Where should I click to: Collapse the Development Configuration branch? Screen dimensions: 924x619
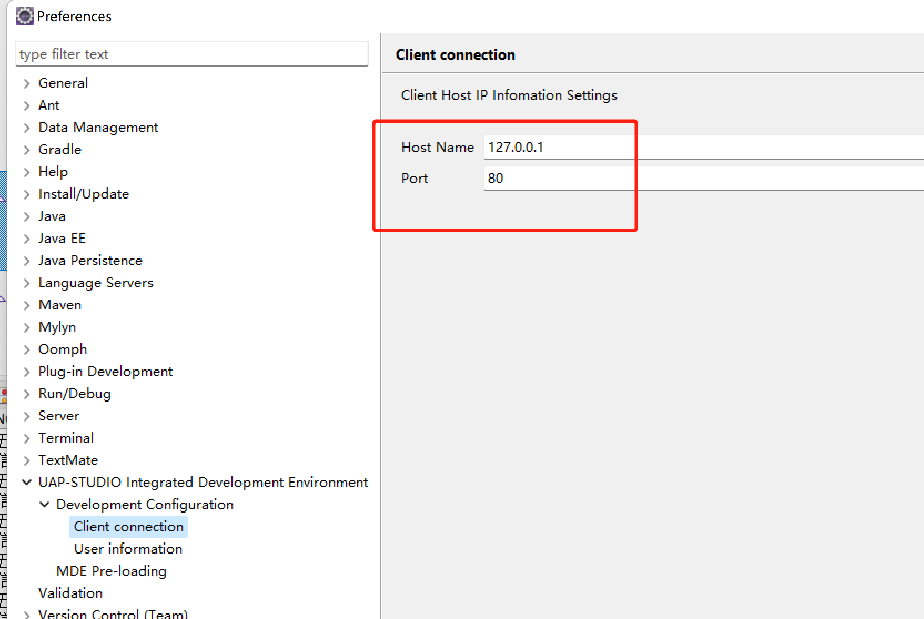[45, 504]
